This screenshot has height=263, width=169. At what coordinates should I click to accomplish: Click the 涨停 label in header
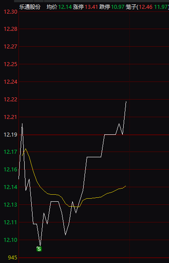tap(78, 7)
